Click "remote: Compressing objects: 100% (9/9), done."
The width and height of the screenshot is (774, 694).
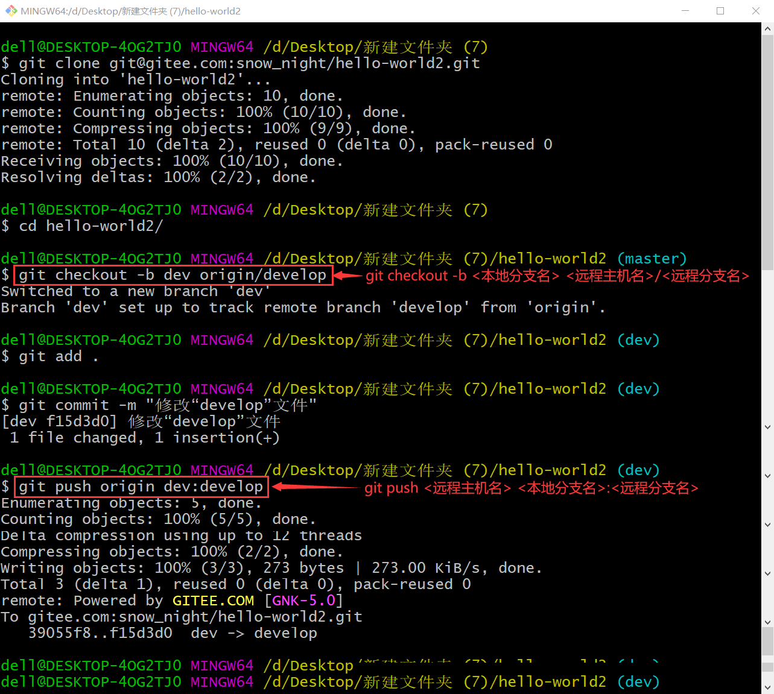click(x=208, y=128)
